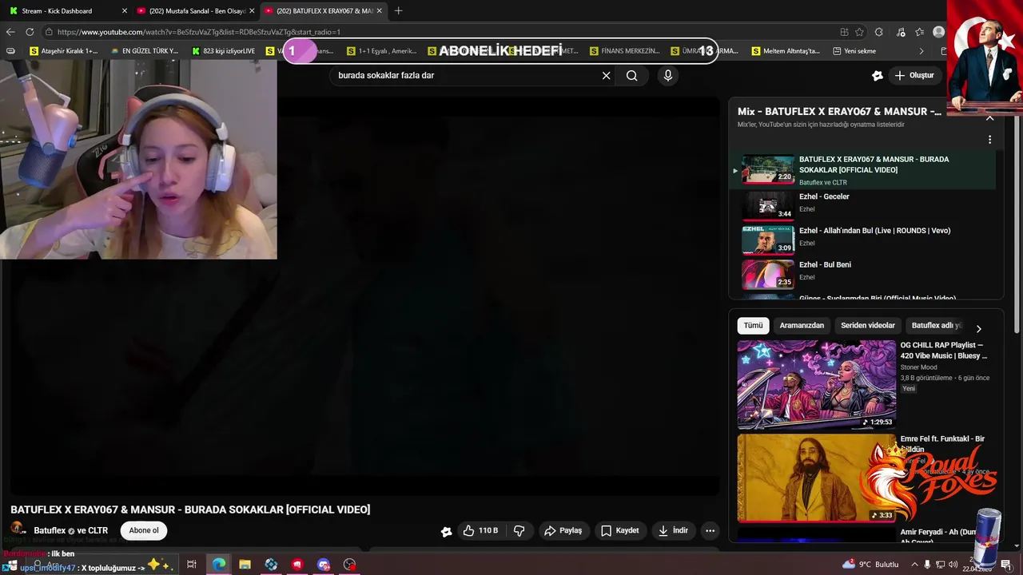Collapse the Mix playlist panel

pos(989,117)
